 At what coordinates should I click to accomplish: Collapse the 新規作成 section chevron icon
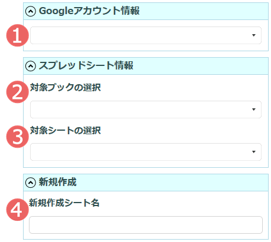coord(31,183)
